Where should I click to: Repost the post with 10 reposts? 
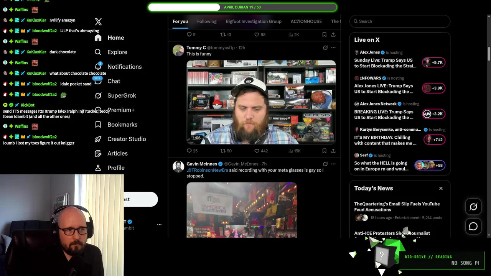pos(225,34)
